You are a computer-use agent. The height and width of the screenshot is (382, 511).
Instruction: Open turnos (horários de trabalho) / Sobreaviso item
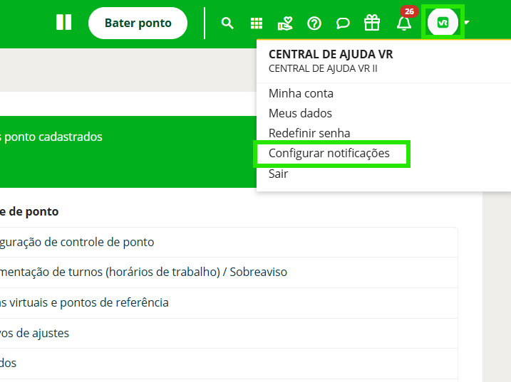point(143,272)
